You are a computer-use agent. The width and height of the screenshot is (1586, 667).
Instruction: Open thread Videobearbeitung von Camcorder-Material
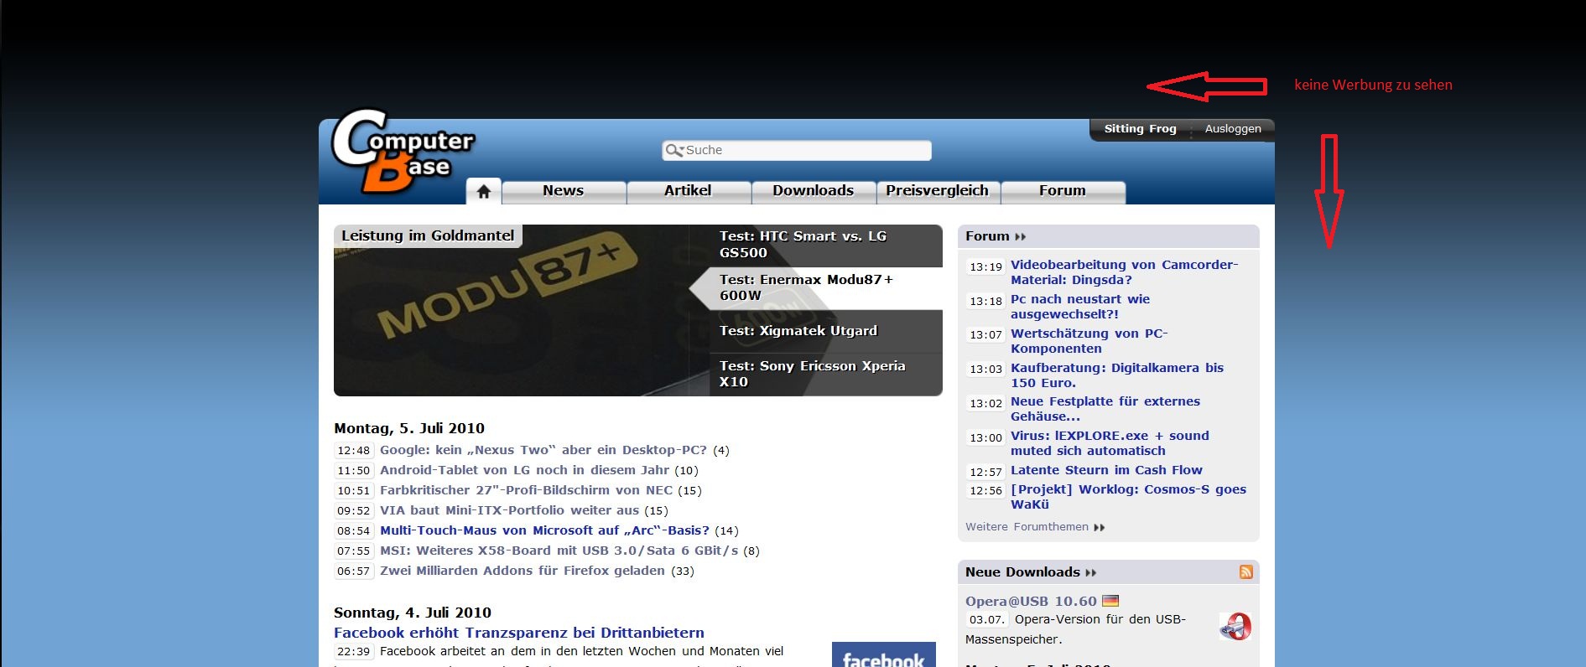click(1124, 272)
